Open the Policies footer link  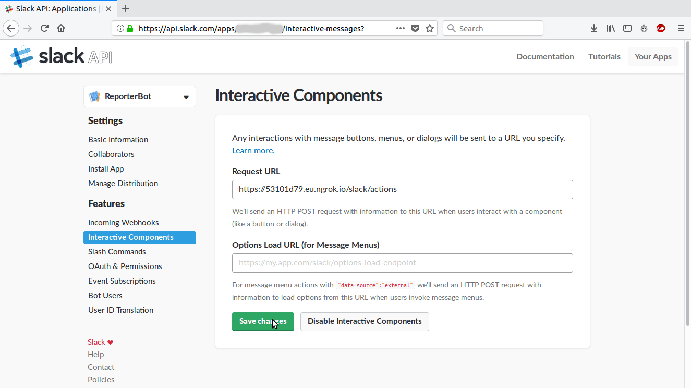pos(101,379)
